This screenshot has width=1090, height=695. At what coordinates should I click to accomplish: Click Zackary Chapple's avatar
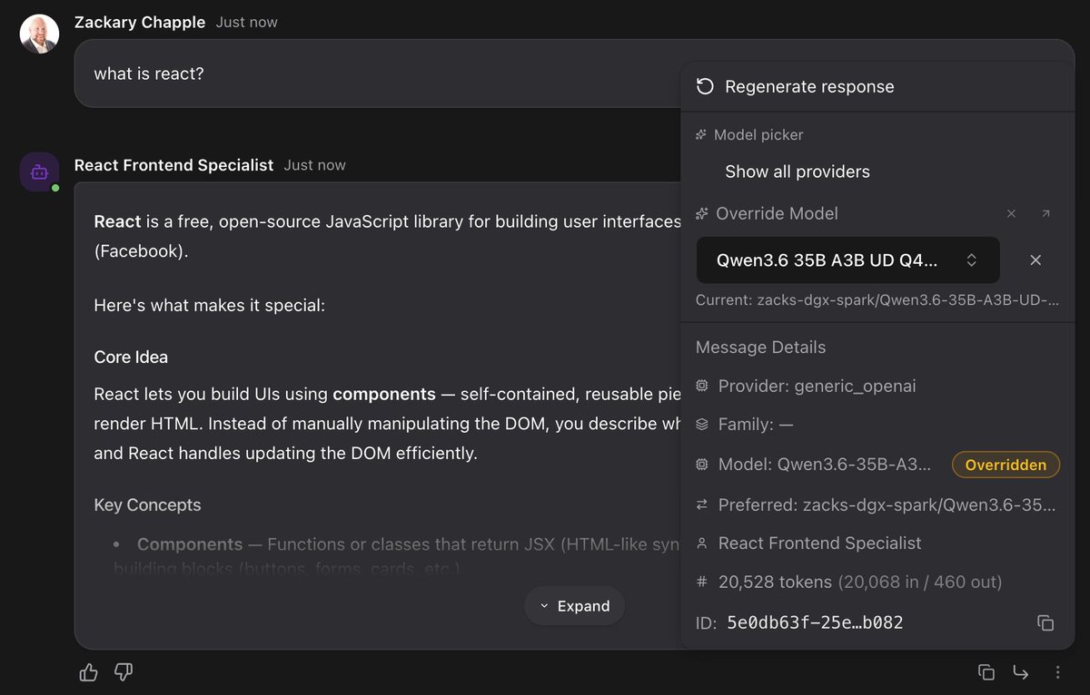(40, 34)
